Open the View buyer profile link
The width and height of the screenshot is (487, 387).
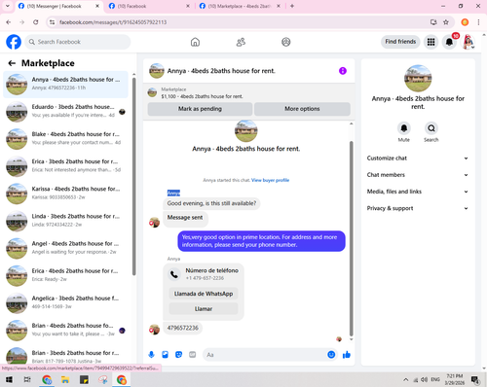point(270,180)
